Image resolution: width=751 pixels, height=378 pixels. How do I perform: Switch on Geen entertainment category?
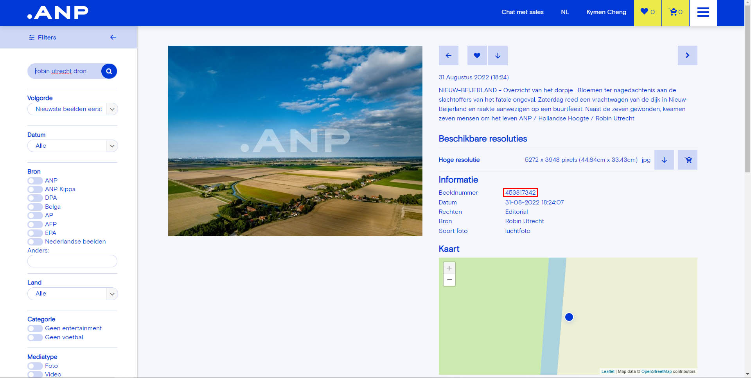pyautogui.click(x=35, y=328)
